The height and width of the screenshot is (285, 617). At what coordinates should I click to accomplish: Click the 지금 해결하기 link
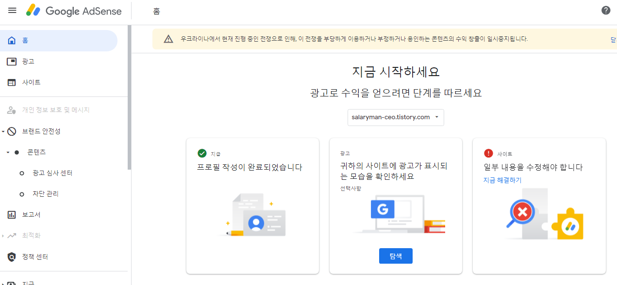(502, 180)
